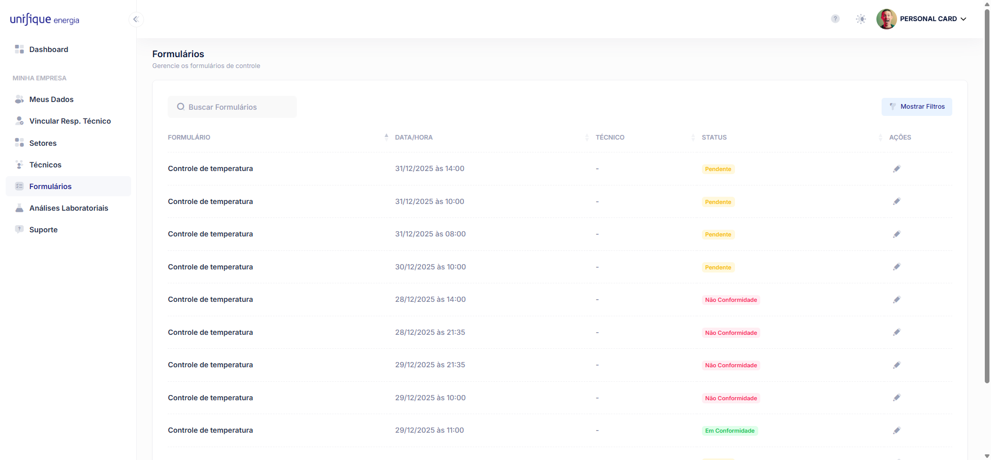Toggle the light/dark theme sun icon
Viewport: 991px width, 460px height.
pyautogui.click(x=861, y=19)
